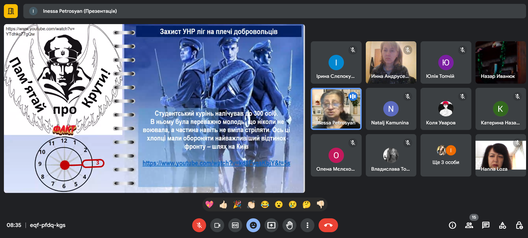Open the activities panel
This screenshot has height=238, width=528.
(x=502, y=225)
